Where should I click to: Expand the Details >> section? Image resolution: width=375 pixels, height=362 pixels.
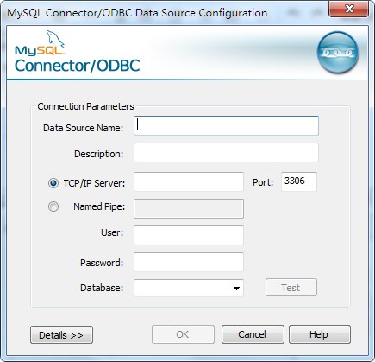coord(61,335)
